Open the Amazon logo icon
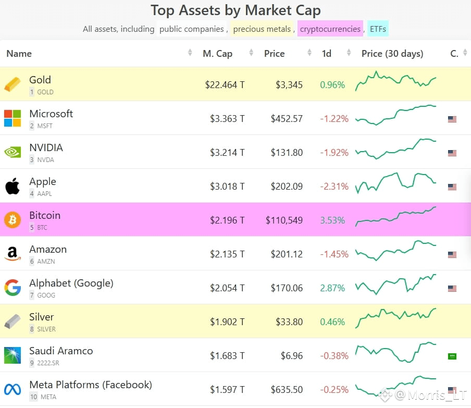Screen dimensions: 471x408 point(13,254)
